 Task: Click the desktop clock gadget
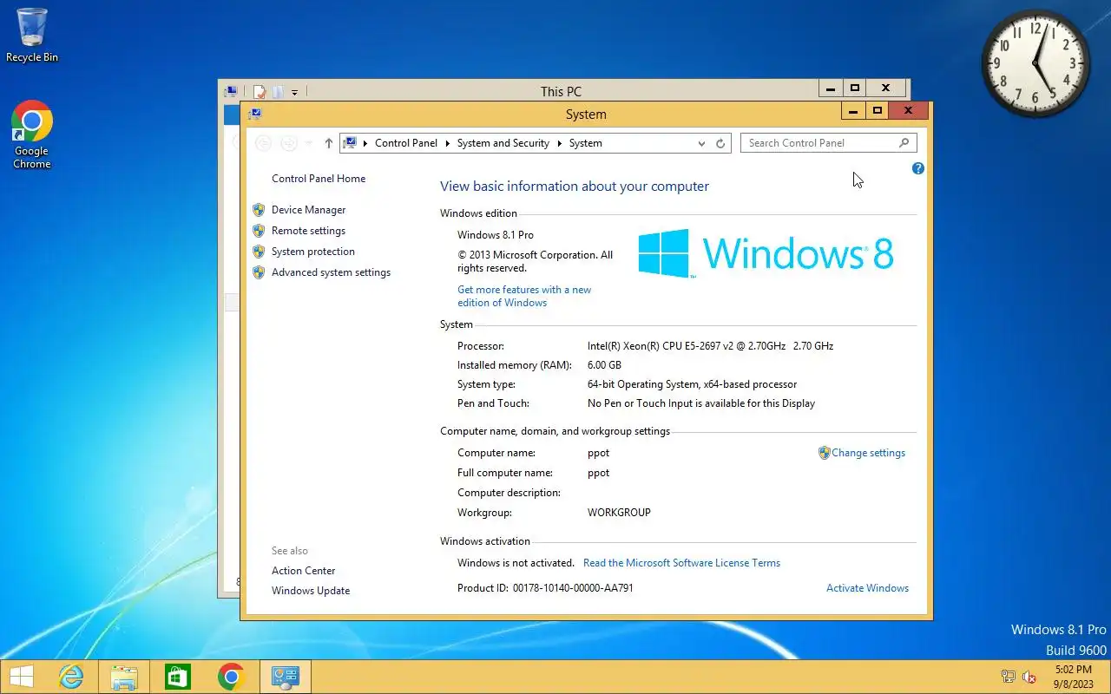pyautogui.click(x=1035, y=64)
